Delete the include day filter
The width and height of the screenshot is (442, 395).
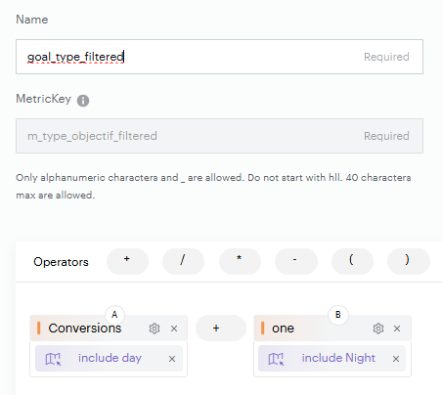coord(172,359)
